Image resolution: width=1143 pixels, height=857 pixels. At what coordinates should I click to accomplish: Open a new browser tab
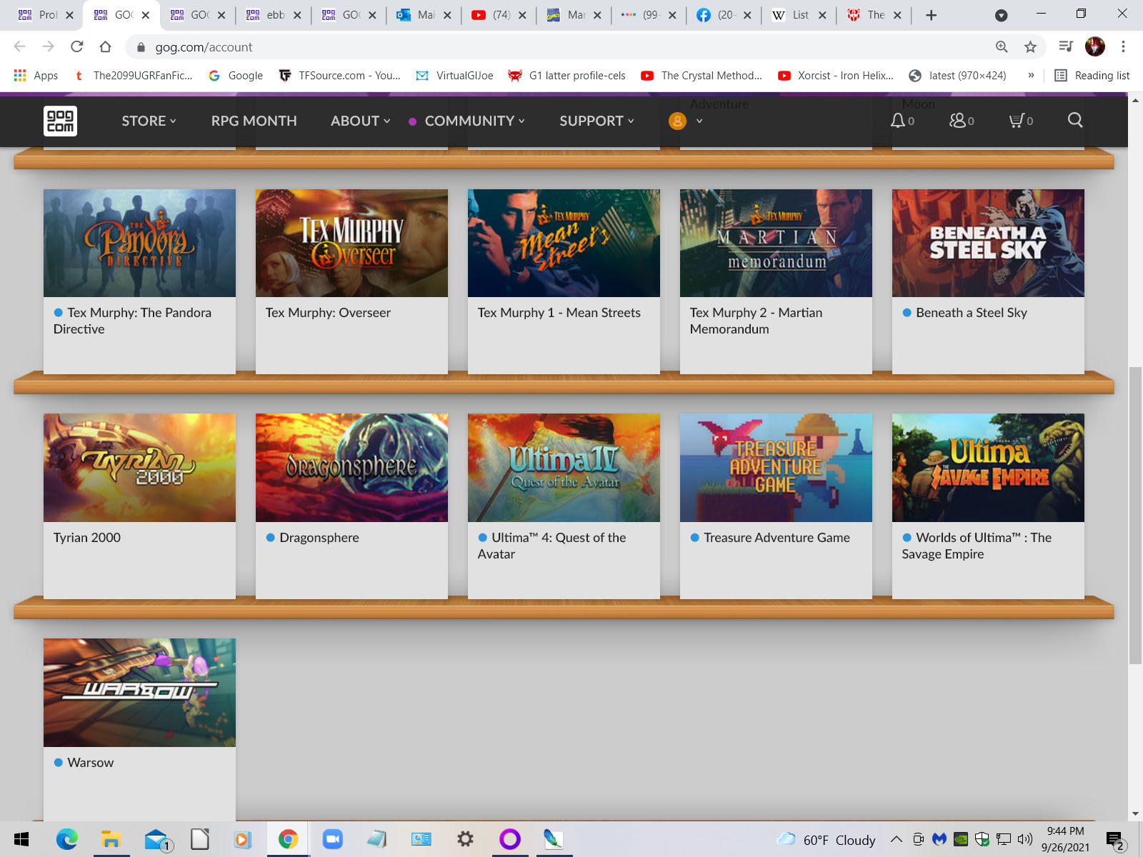[x=931, y=15]
